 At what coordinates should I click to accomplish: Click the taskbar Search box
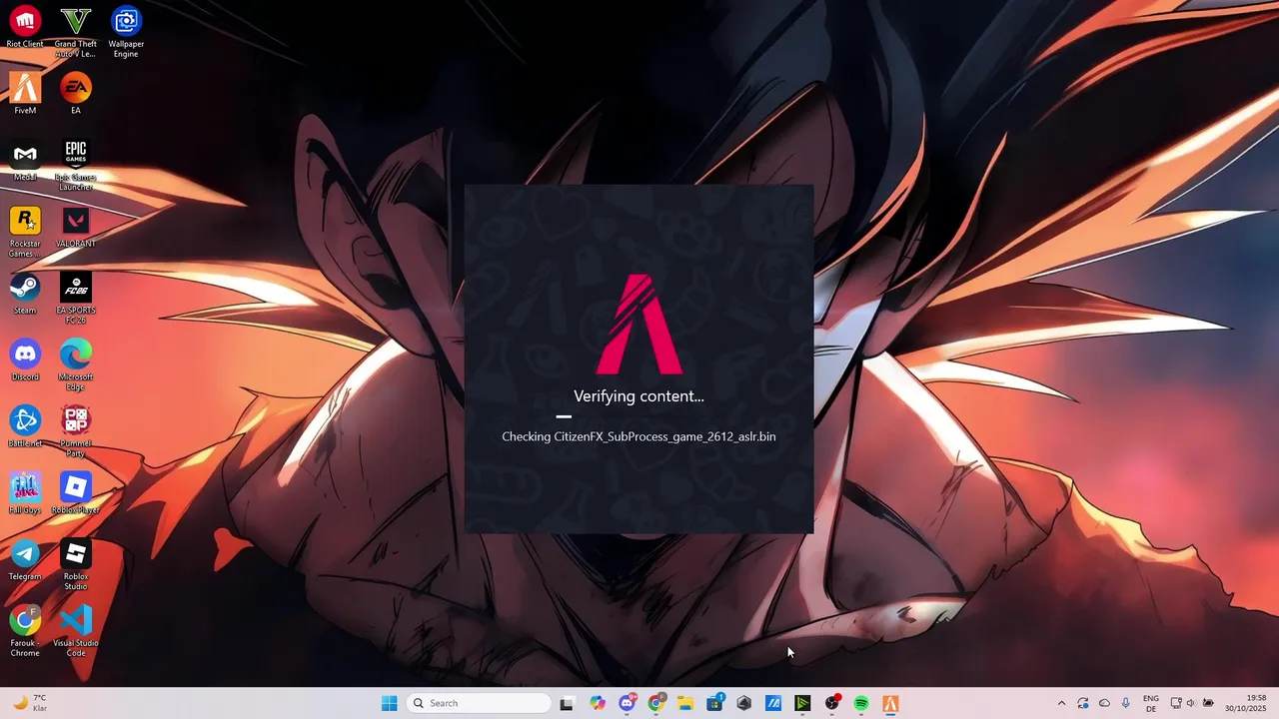click(x=480, y=703)
